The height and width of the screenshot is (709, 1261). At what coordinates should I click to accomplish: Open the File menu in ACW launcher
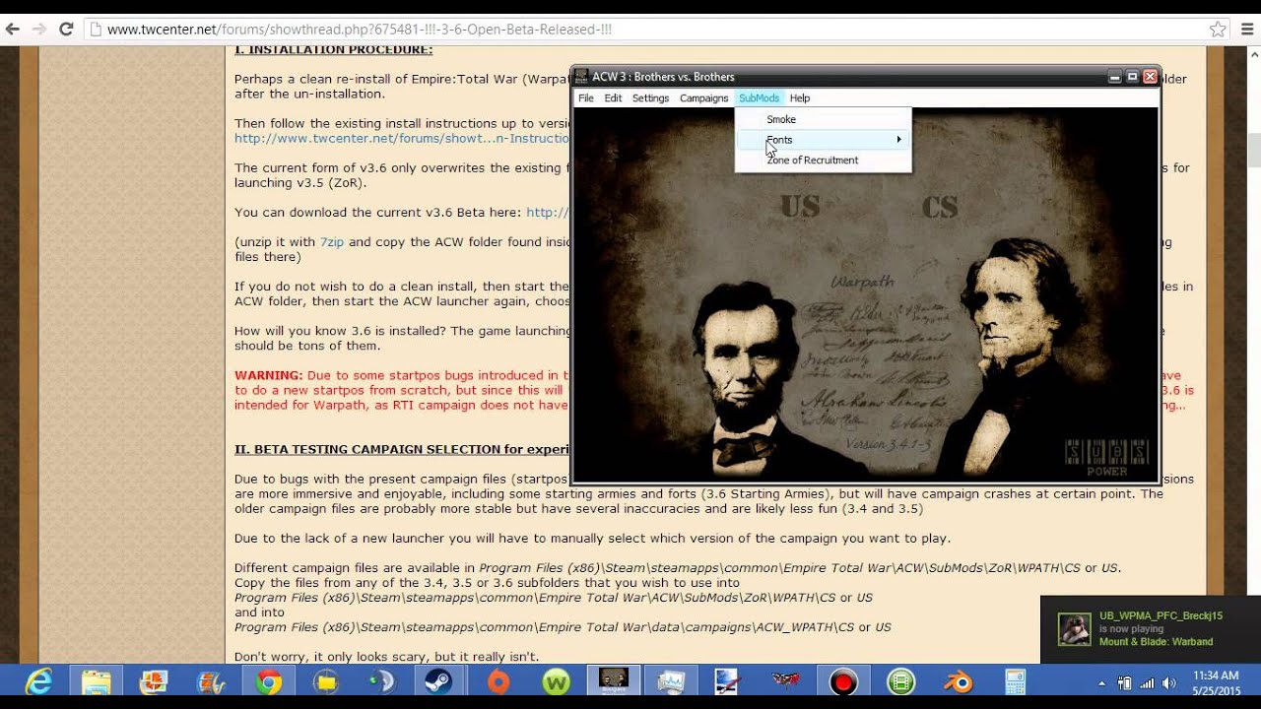click(x=586, y=97)
